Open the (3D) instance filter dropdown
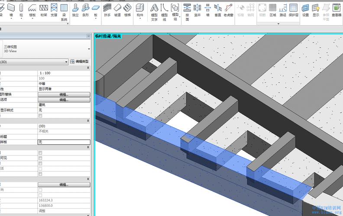The image size is (343, 216). tap(66, 62)
